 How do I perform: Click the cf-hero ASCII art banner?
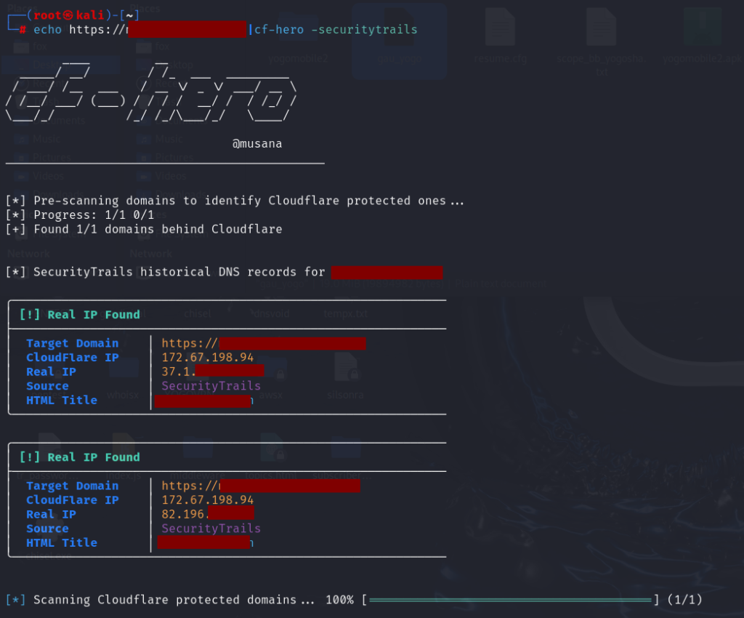coord(151,92)
